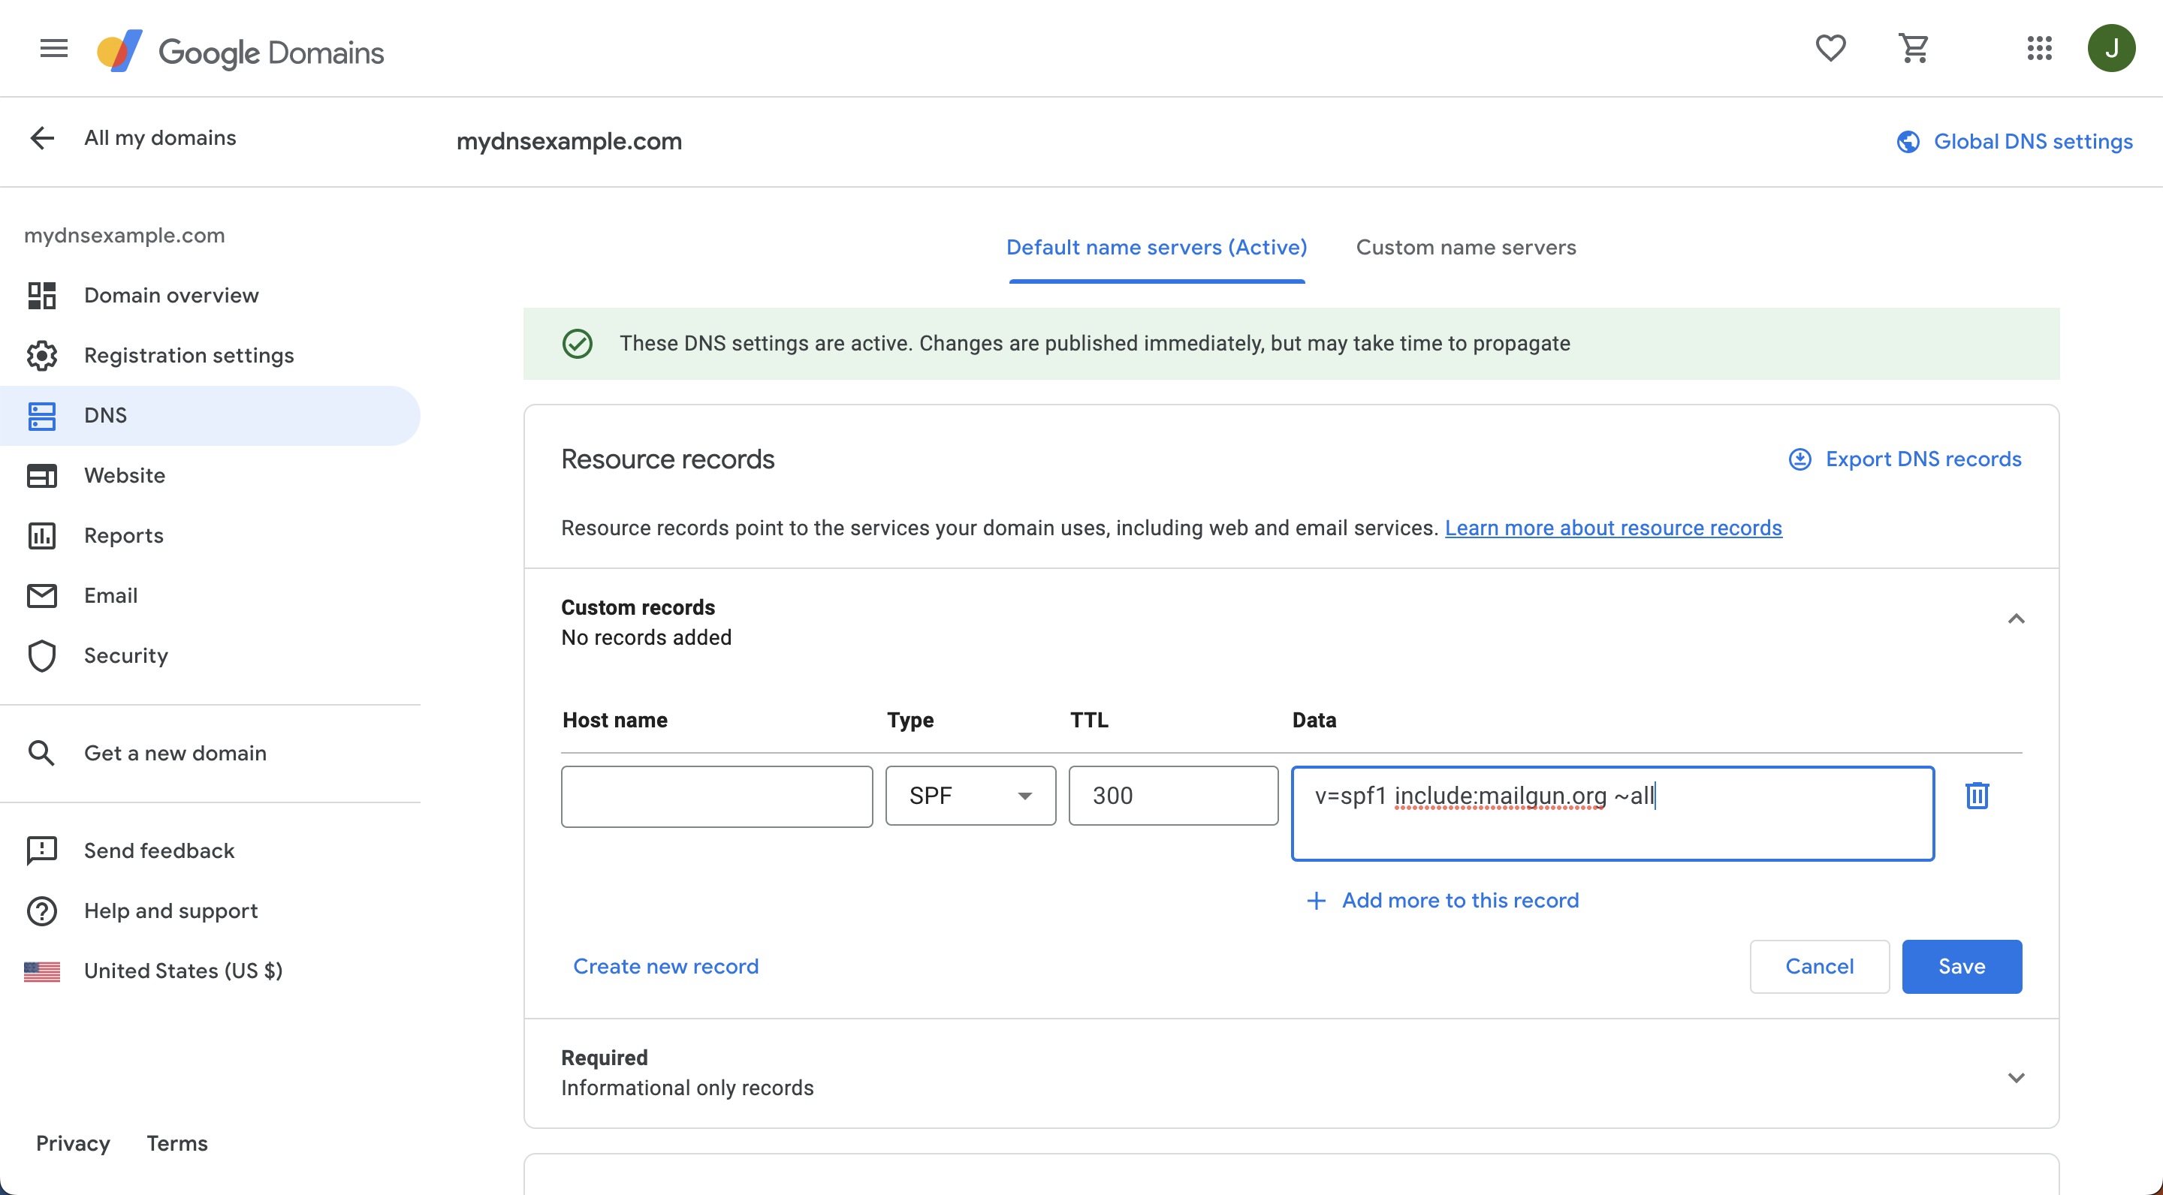The image size is (2163, 1195).
Task: Click the empty Host name field
Action: click(x=716, y=796)
